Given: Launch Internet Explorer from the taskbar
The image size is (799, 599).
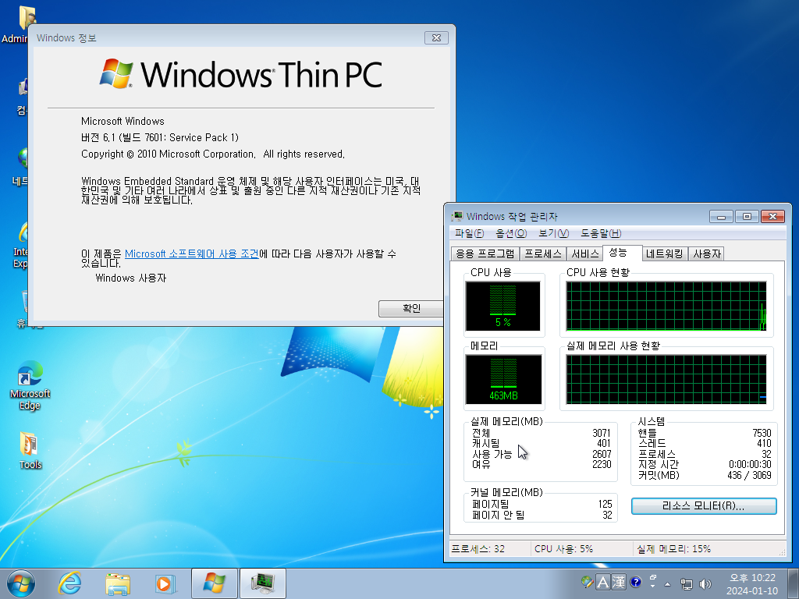Looking at the screenshot, I should tap(69, 583).
